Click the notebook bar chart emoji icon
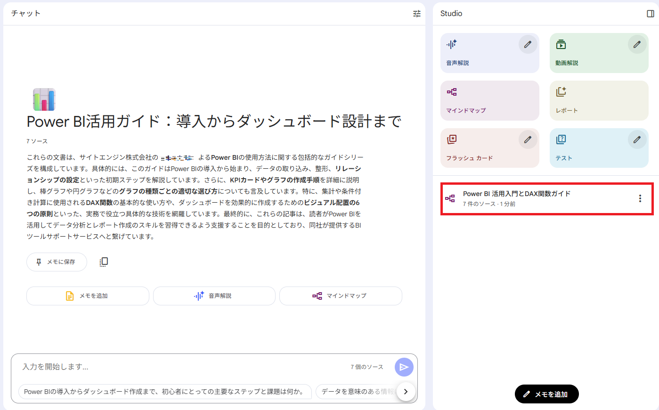659x410 pixels. coord(44,99)
